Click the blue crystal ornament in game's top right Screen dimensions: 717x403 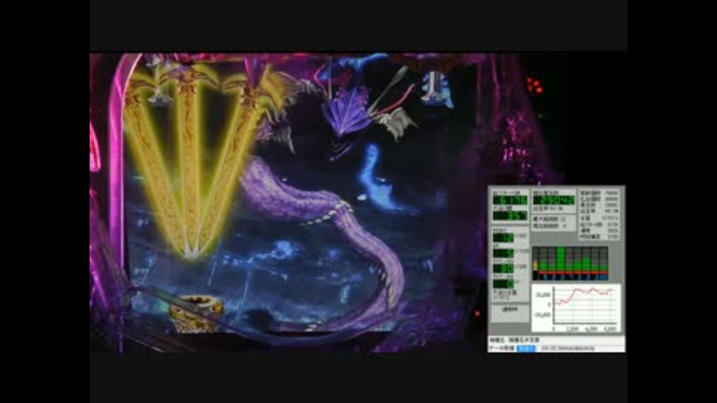coord(437,90)
